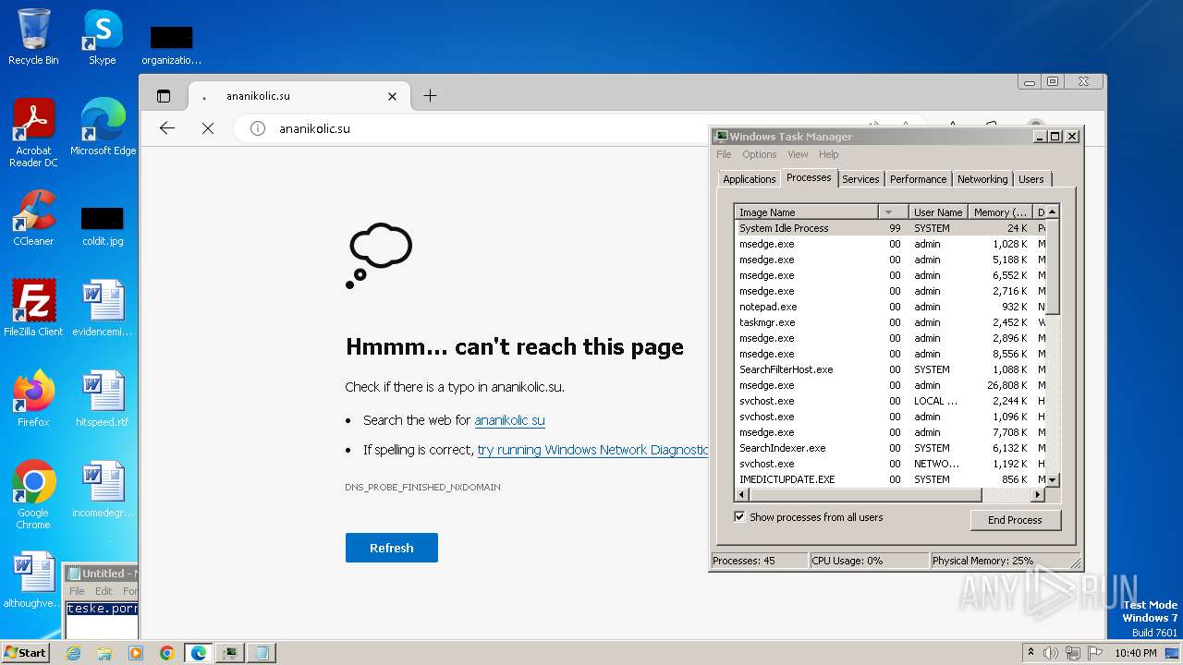The image size is (1183, 665).
Task: Select Acrobat Reader DC desktop icon
Action: point(33,133)
